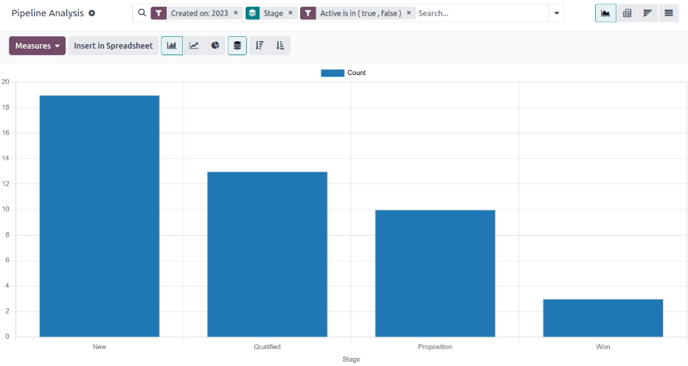Open kanban view from view switcher
This screenshot has height=366, width=688.
pos(647,13)
